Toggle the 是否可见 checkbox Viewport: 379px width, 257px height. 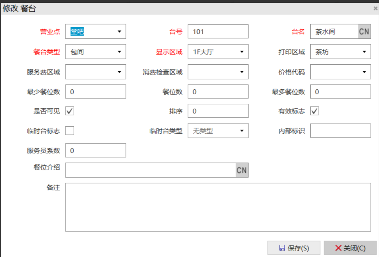pyautogui.click(x=70, y=111)
